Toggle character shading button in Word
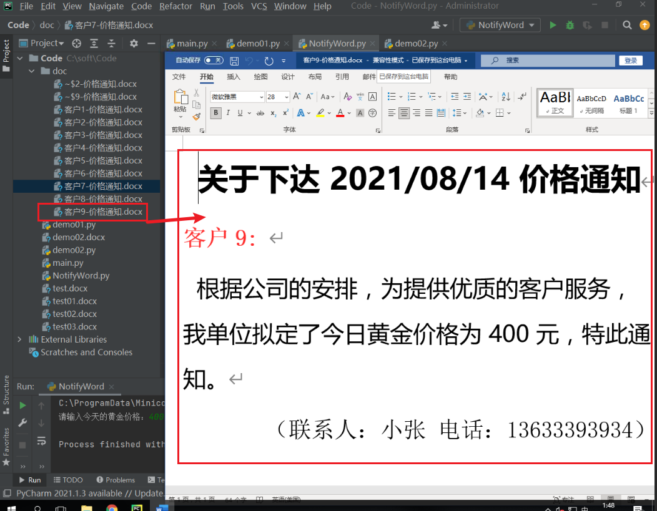This screenshot has height=511, width=657. pyautogui.click(x=360, y=113)
